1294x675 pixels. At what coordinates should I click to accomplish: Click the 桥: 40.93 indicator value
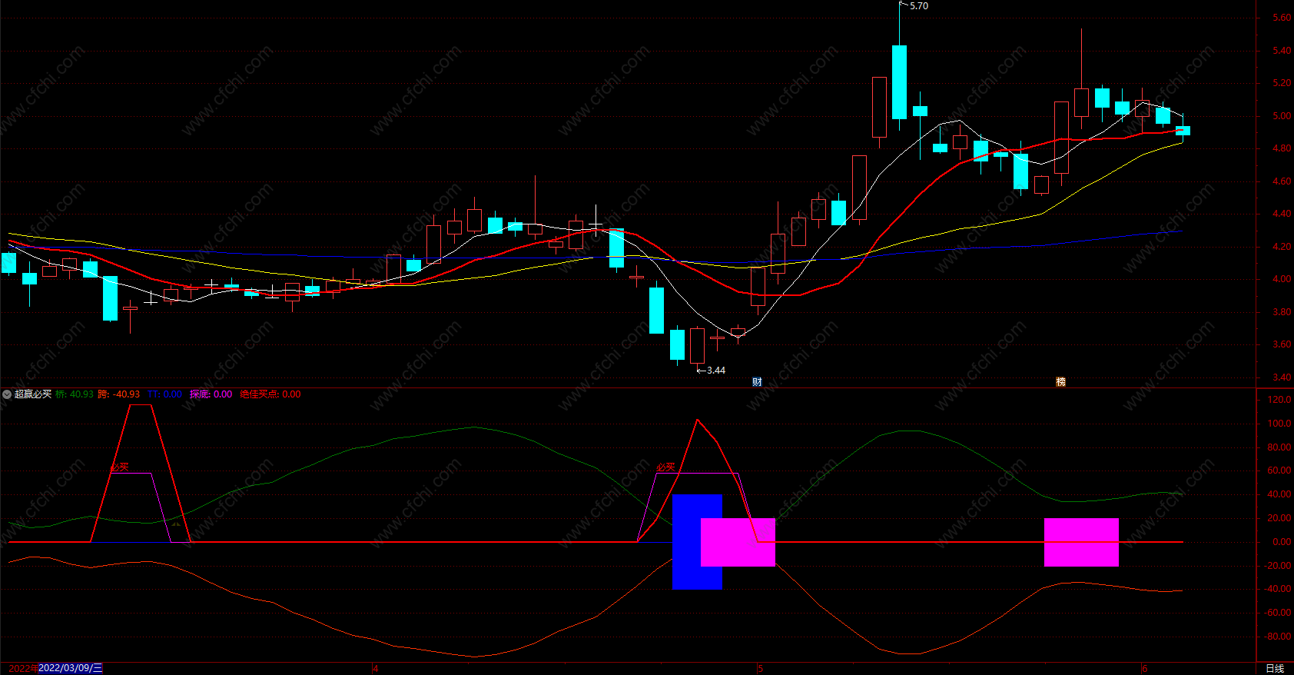click(75, 394)
